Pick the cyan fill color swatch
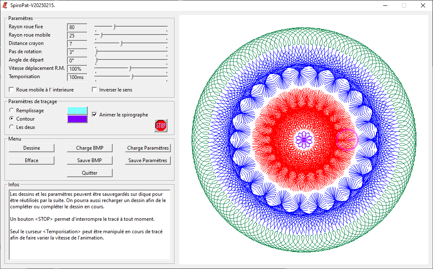Viewport: 433px width, 269px height. (x=77, y=111)
